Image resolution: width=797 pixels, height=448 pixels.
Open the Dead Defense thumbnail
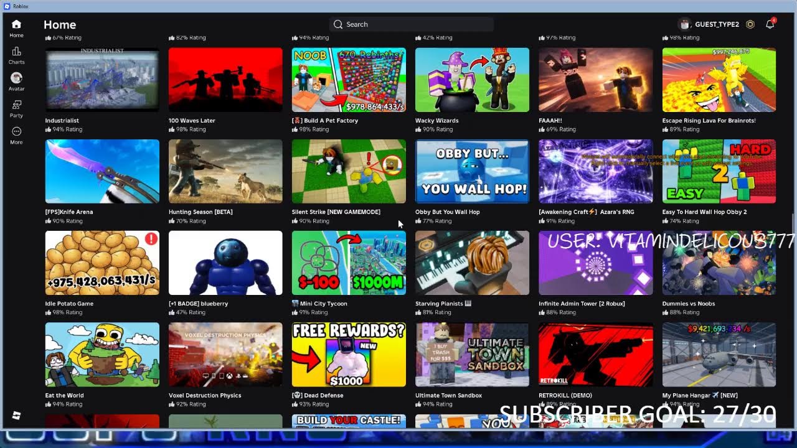349,355
